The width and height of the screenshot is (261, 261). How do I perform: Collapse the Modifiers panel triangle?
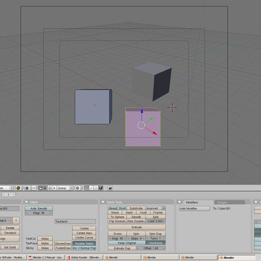tap(179, 202)
